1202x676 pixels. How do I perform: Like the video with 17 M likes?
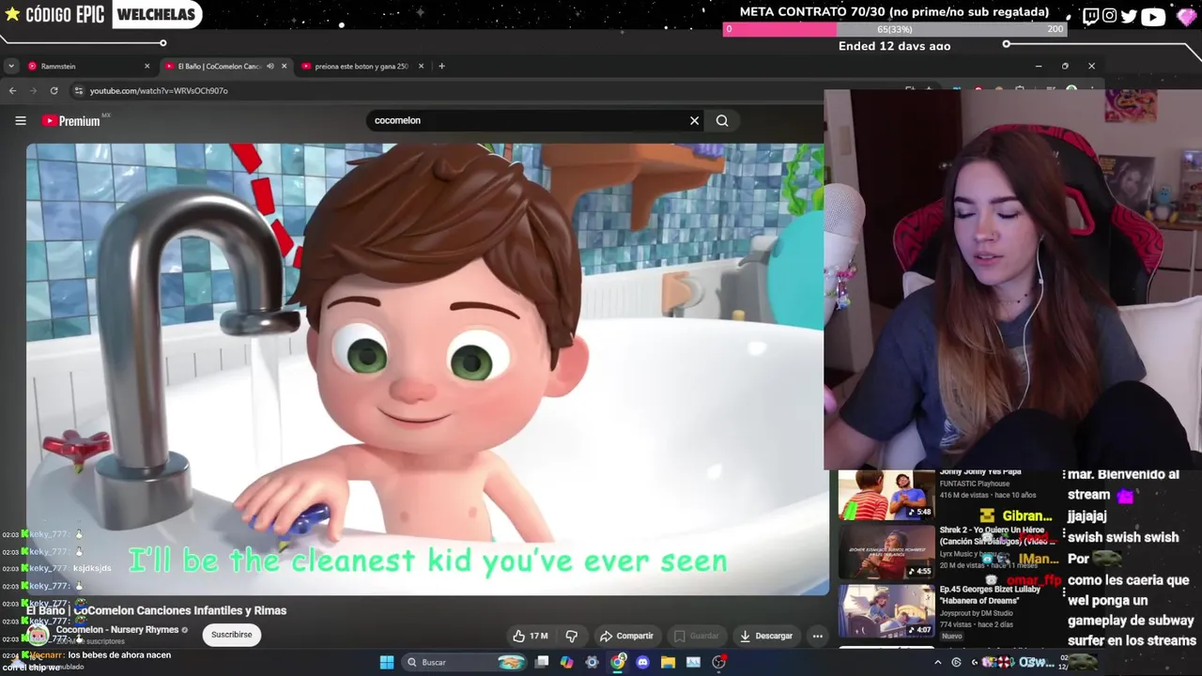pos(530,636)
